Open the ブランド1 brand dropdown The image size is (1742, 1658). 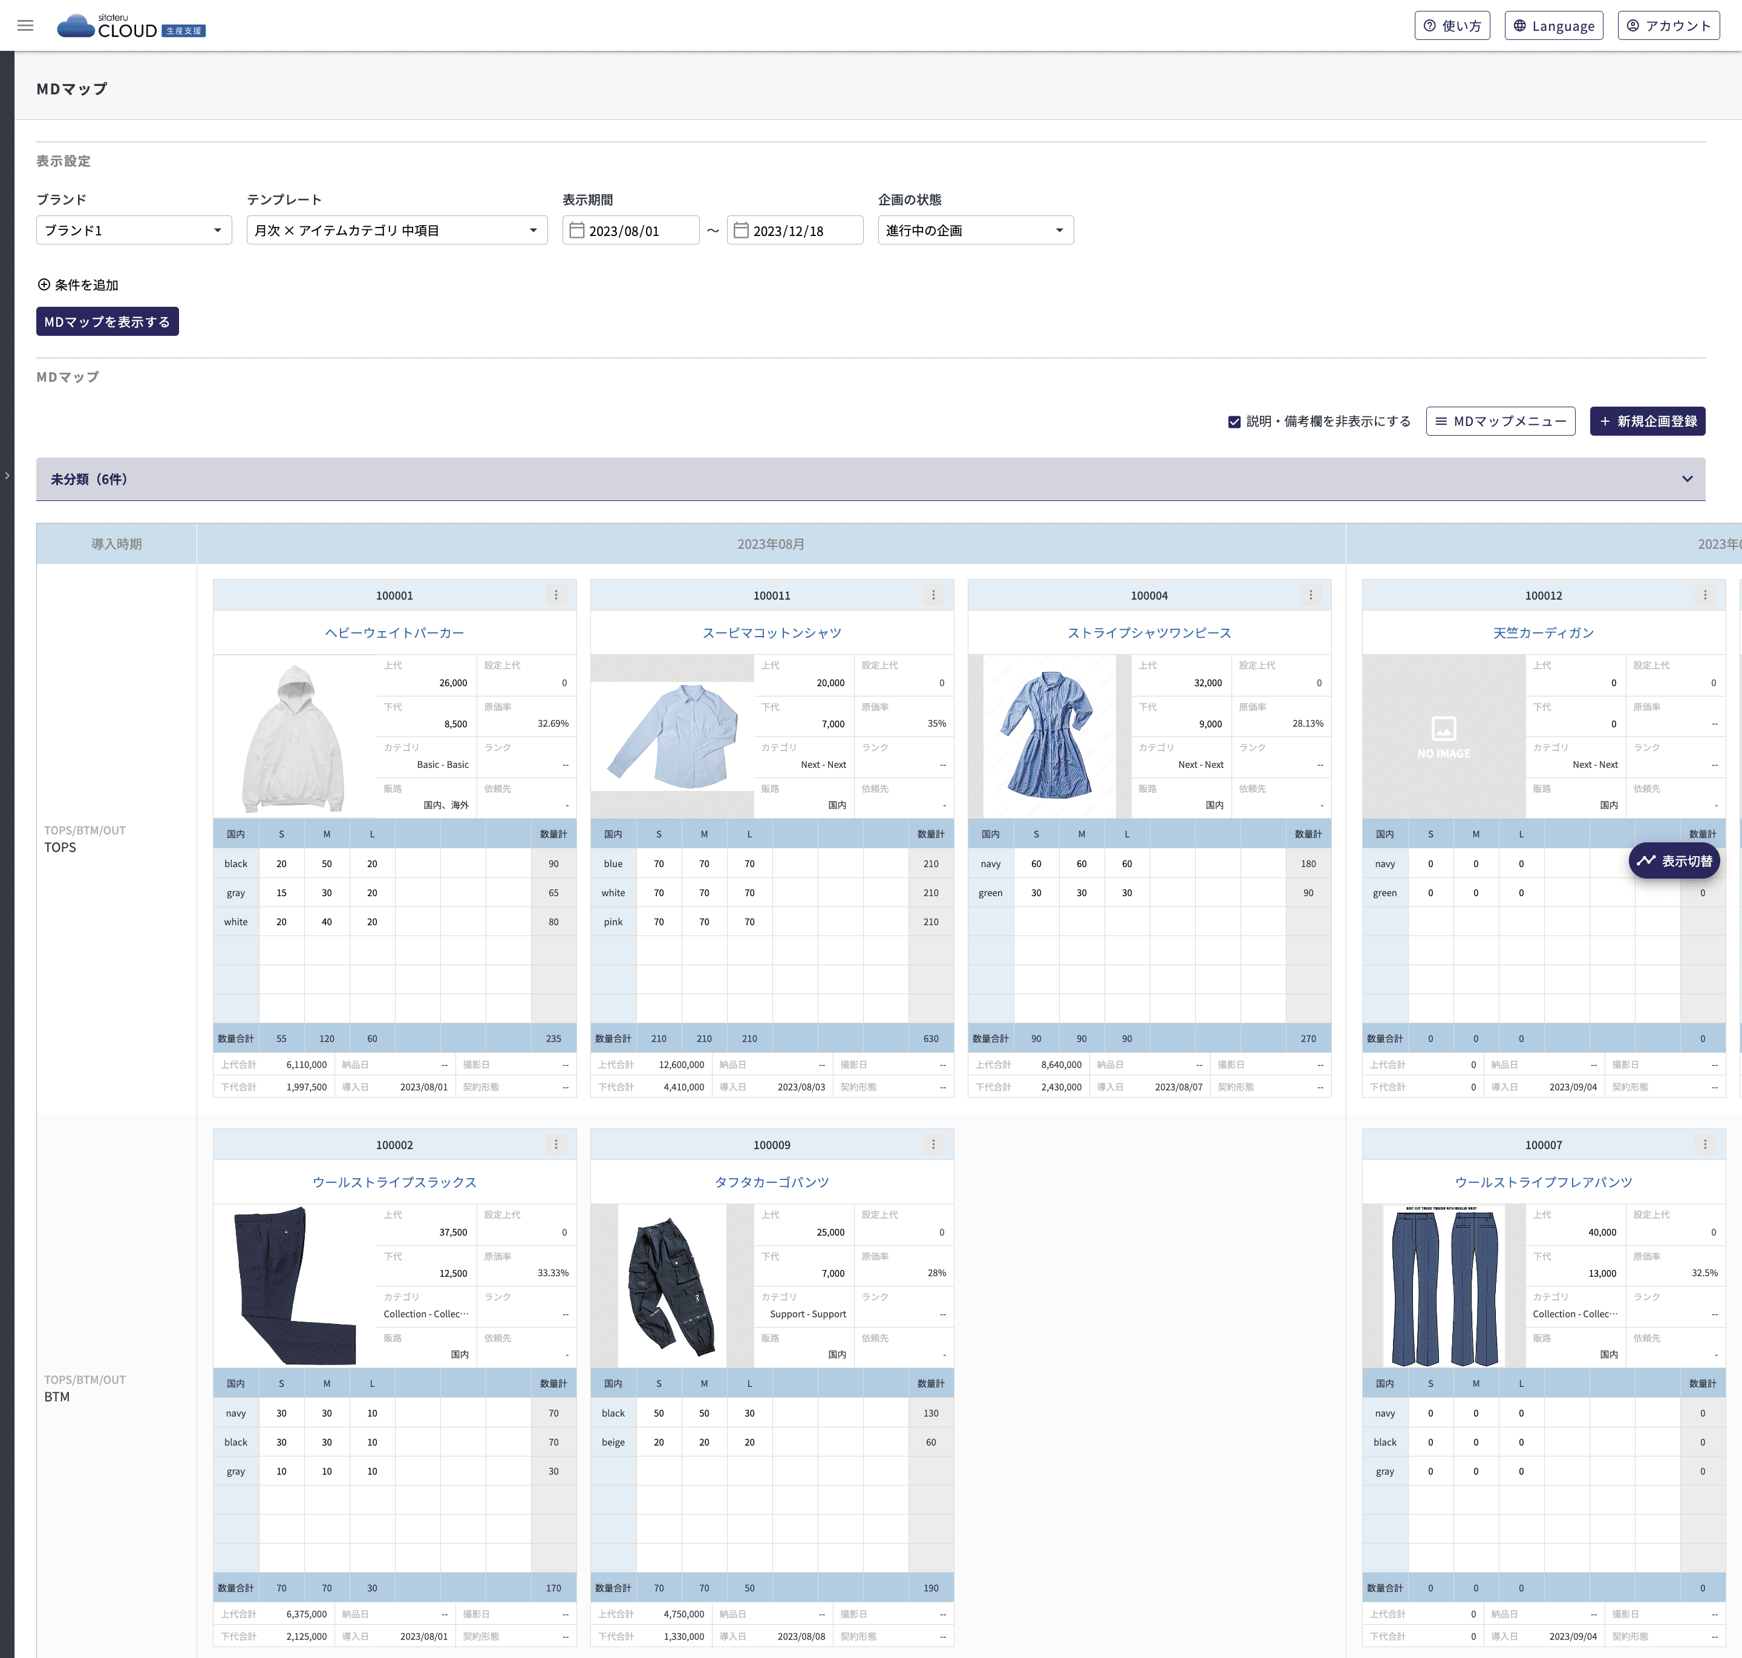point(134,231)
